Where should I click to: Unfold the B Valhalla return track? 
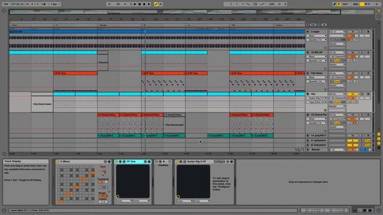pyautogui.click(x=308, y=145)
